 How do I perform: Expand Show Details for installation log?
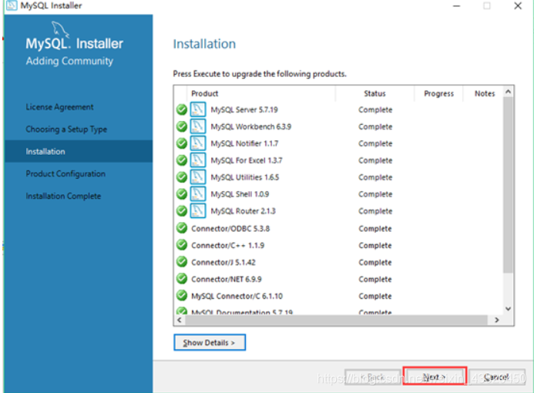point(210,342)
